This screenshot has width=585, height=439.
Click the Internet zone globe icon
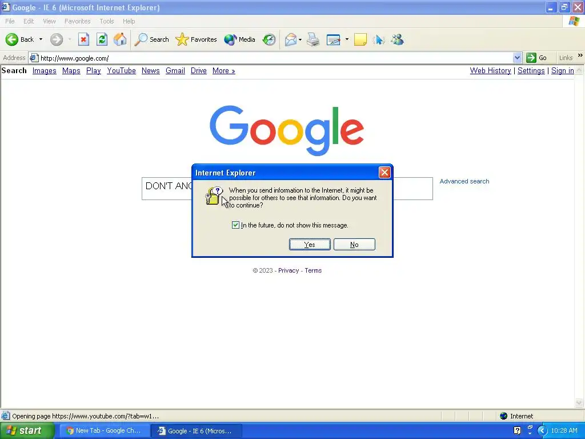coord(504,416)
